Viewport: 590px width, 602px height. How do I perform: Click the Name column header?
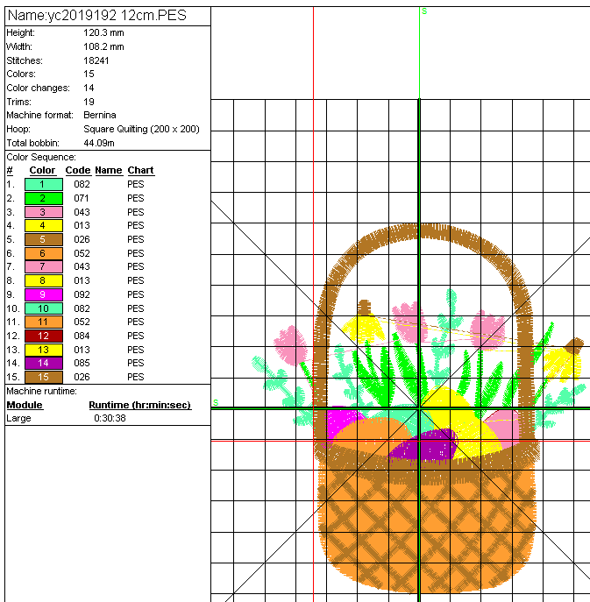[109, 171]
